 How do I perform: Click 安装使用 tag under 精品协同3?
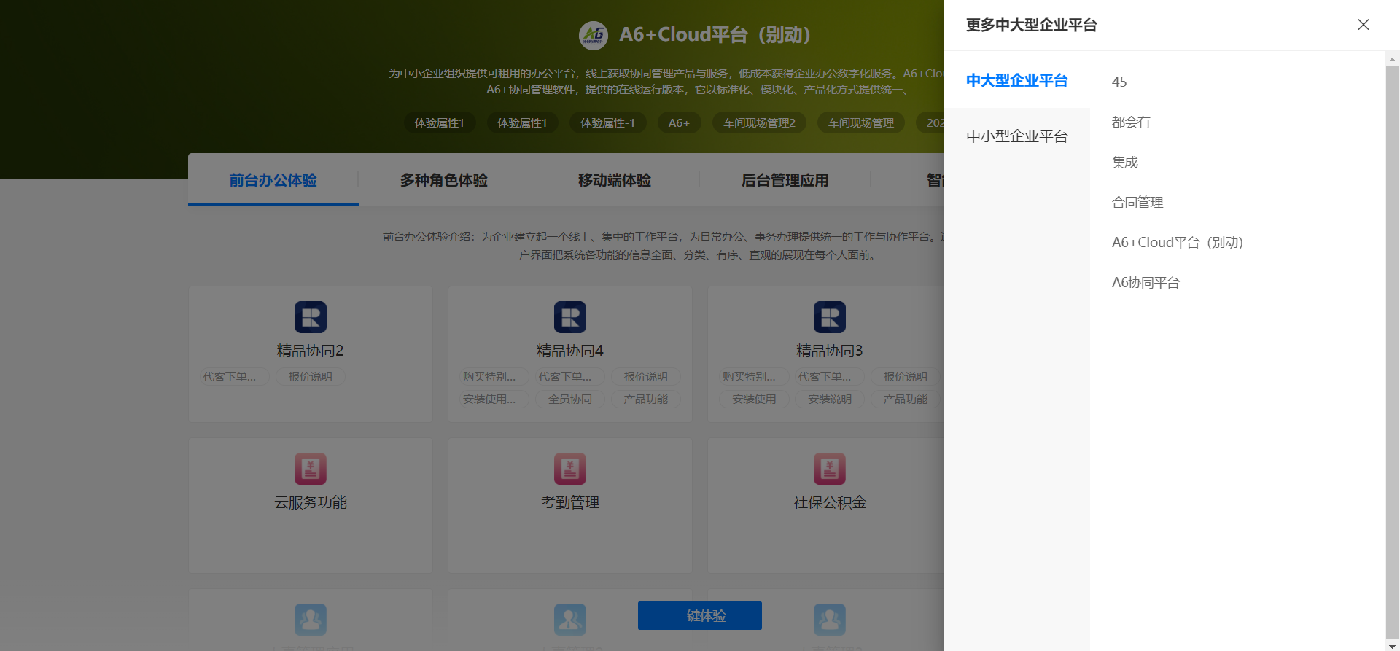[x=754, y=399]
